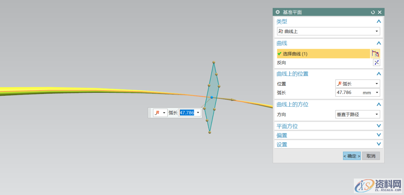Click the 弧长 value field in the dialog

(348, 92)
